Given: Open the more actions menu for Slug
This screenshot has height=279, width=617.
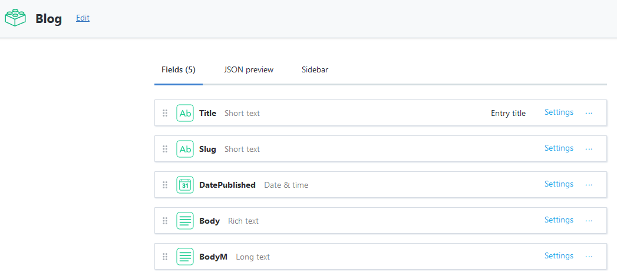Looking at the screenshot, I should (x=589, y=149).
